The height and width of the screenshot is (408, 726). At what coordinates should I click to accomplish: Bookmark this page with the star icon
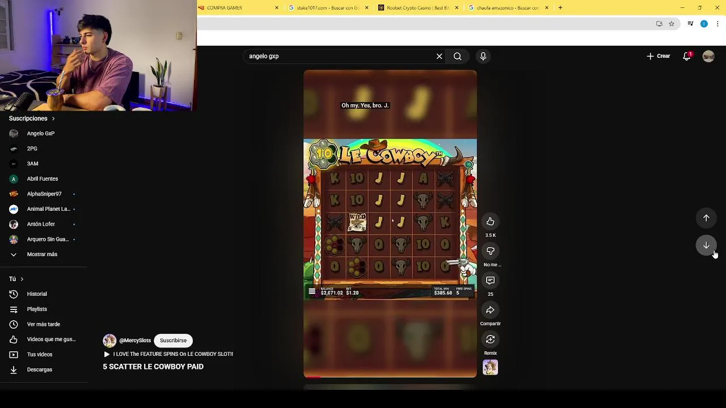(672, 24)
